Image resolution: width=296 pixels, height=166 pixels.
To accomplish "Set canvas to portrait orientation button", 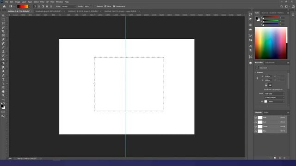I will pyautogui.click(x=266, y=85).
